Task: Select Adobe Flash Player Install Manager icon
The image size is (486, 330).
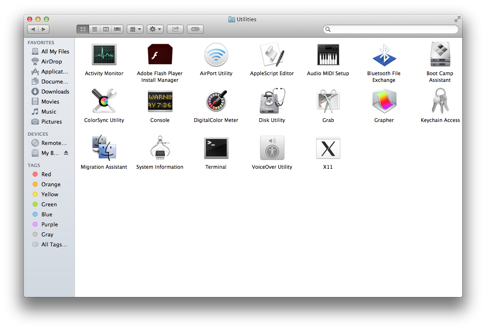Action: [x=160, y=54]
